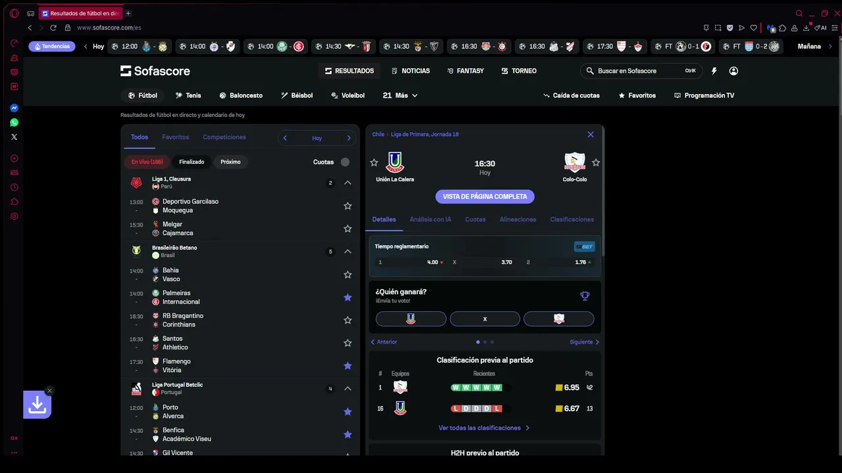Open the Cuotas tab in match panel
Screen dimensions: 842x473
tap(475, 219)
